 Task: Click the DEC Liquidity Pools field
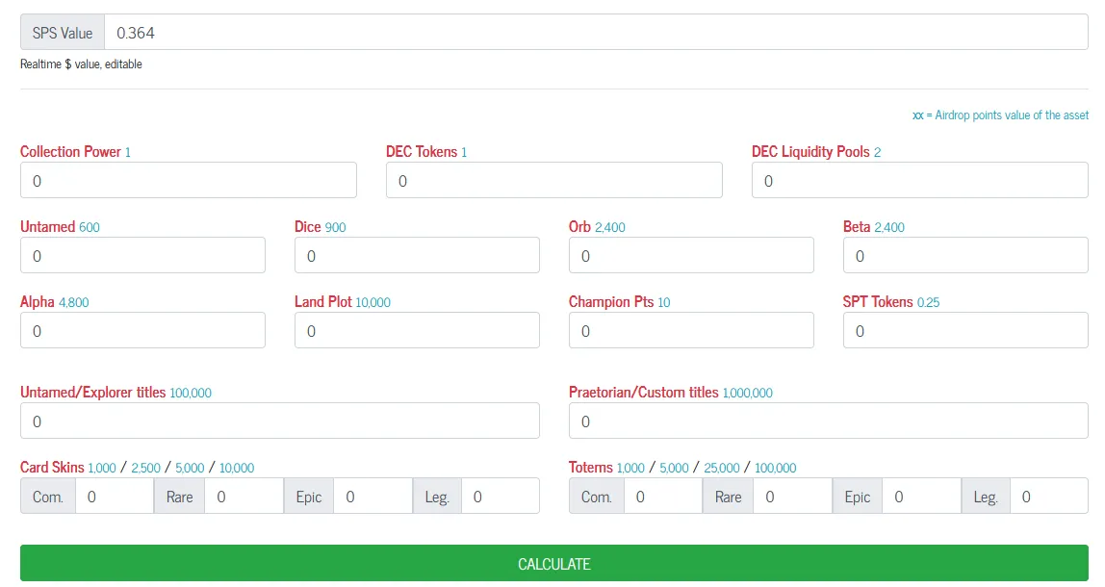click(x=919, y=180)
